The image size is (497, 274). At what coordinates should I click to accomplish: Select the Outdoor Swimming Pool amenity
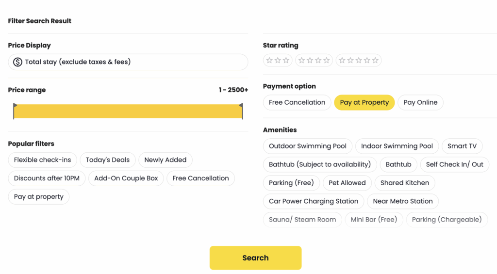[x=307, y=146]
